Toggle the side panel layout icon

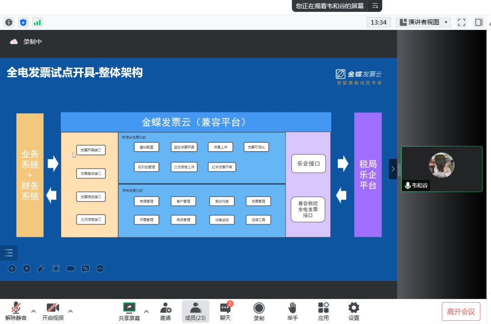tap(478, 22)
